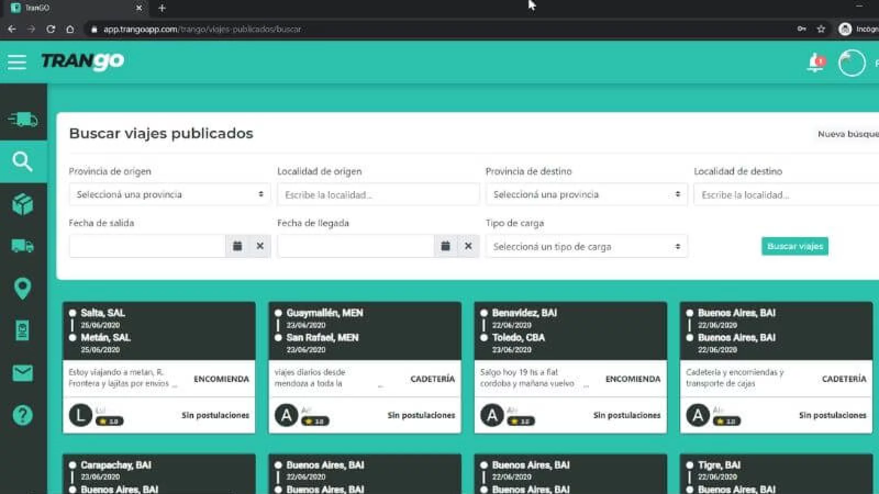Clear the Fecha de llegada date

click(x=468, y=246)
